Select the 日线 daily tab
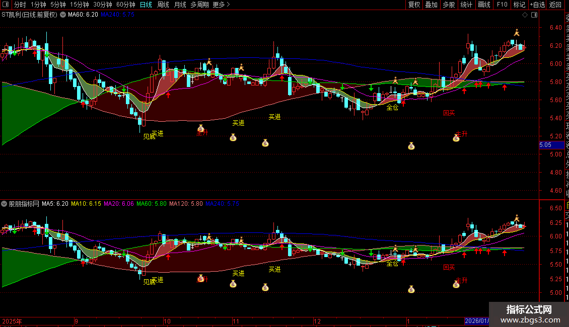569x327 pixels. point(146,5)
